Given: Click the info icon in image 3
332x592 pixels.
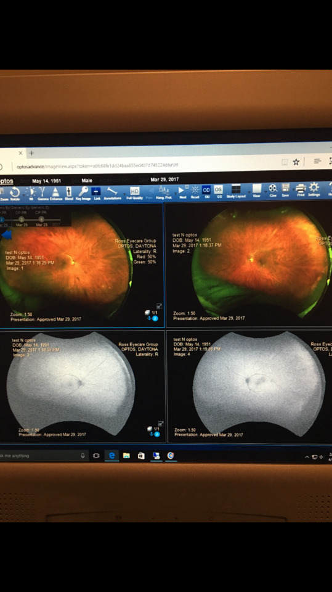Looking at the screenshot, I should click(156, 435).
